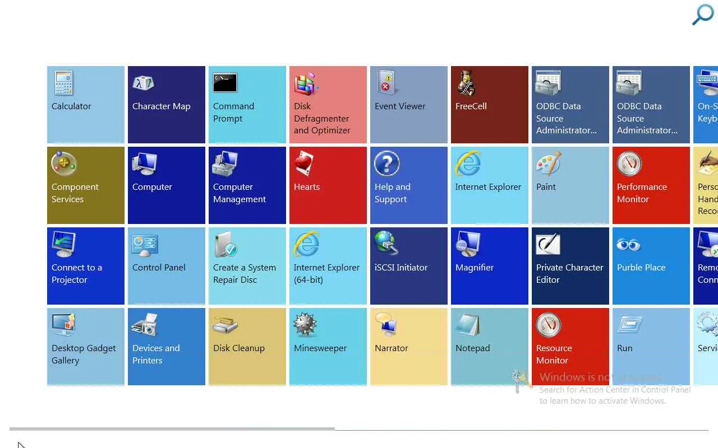
Task: Open the Run dialog tile
Action: pos(651,347)
